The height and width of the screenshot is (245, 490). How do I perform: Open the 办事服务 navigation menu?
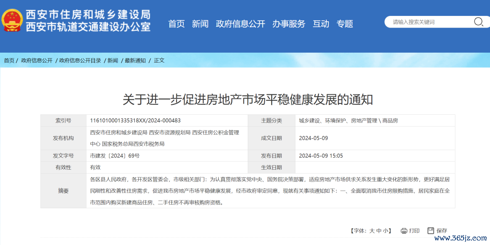coord(289,24)
